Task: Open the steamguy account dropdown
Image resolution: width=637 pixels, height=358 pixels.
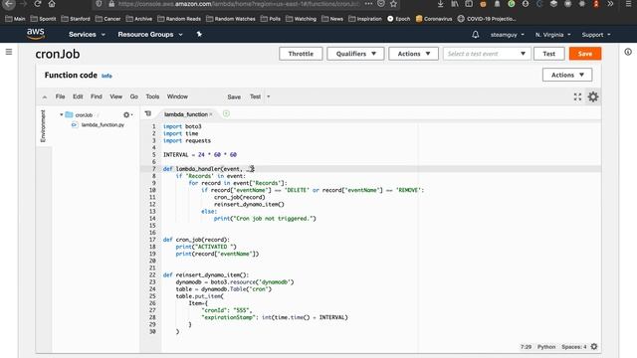Action: (x=507, y=35)
